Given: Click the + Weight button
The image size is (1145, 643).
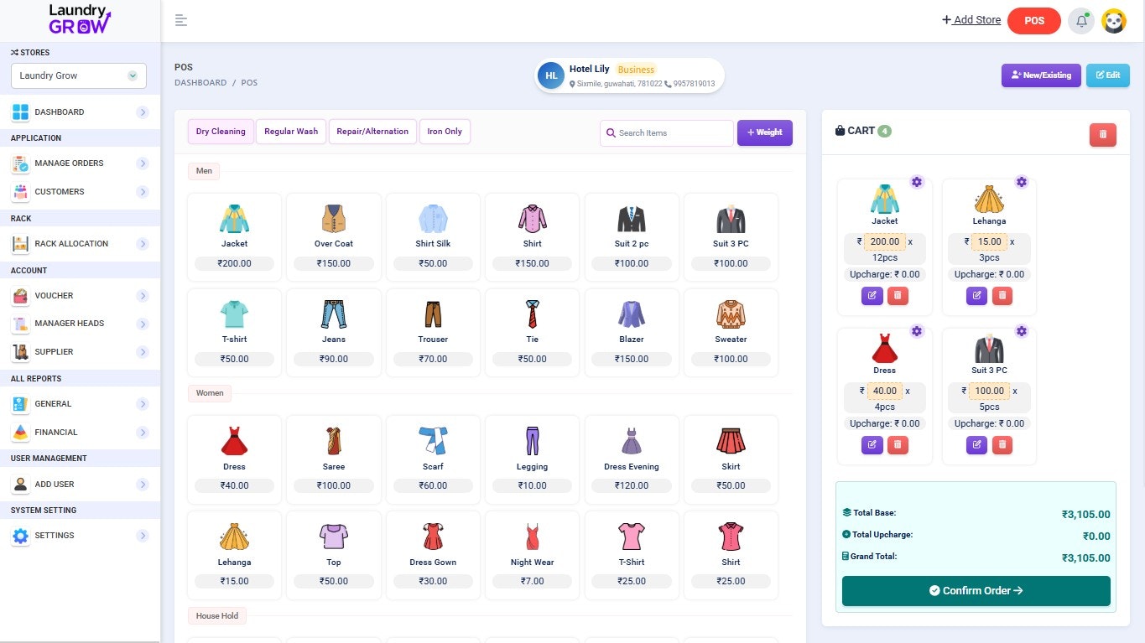Looking at the screenshot, I should (765, 132).
